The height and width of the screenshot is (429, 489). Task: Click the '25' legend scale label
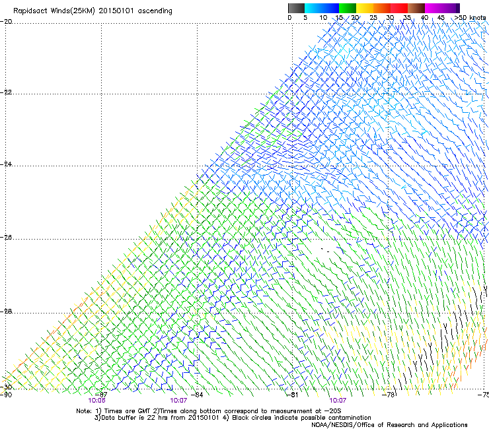(373, 18)
